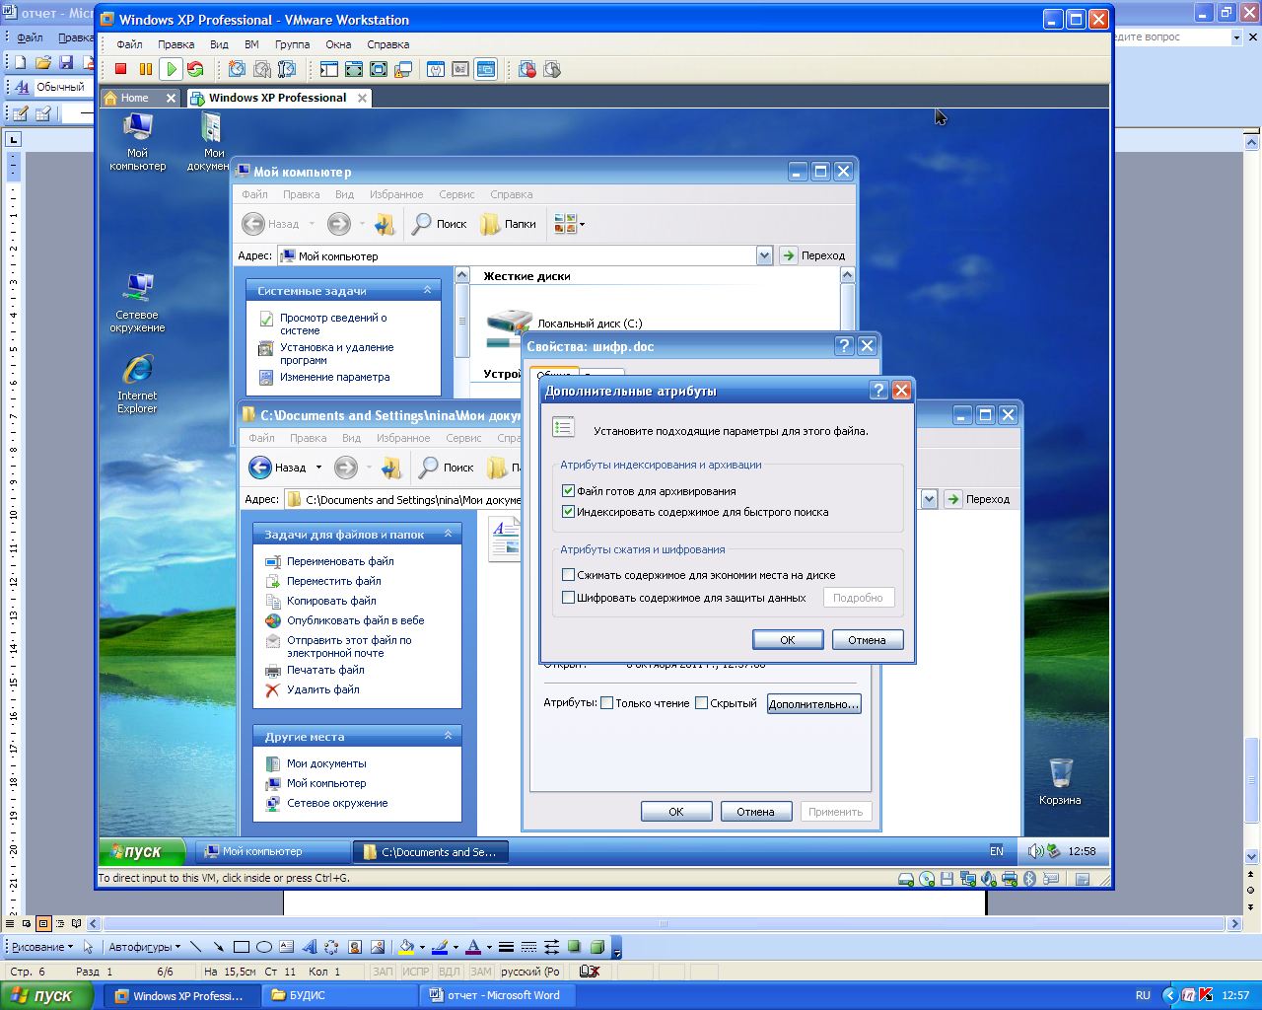
Task: Collapse the 'Другие места' panel
Action: 448,736
